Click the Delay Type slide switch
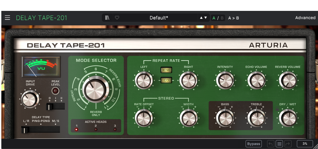 pos(41,130)
